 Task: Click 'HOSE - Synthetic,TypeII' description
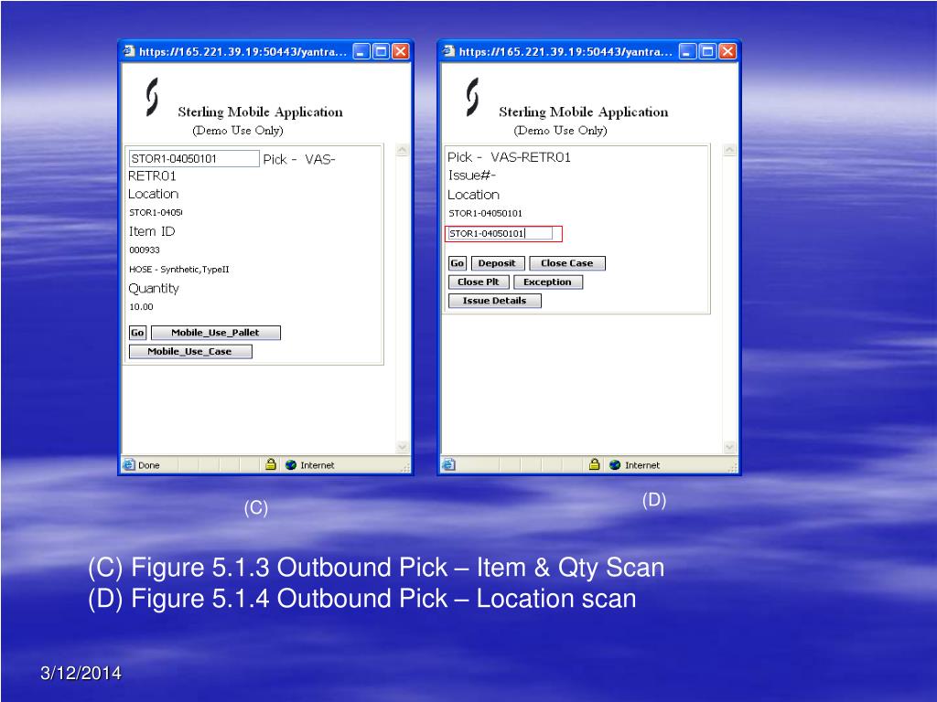[179, 270]
